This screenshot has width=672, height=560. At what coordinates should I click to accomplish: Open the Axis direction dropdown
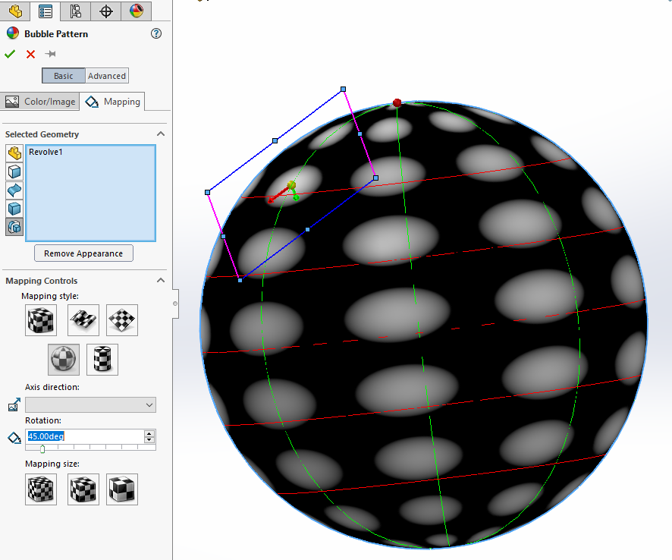click(90, 405)
